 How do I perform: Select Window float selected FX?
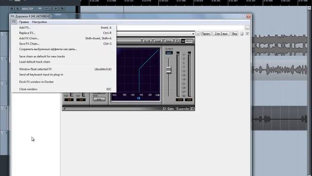pyautogui.click(x=64, y=69)
